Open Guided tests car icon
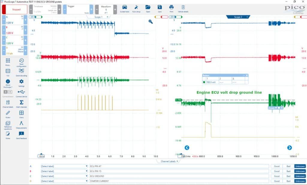 pyautogui.click(x=124, y=9)
